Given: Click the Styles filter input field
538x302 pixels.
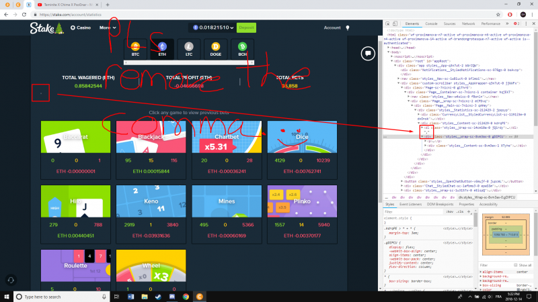Looking at the screenshot, I should [414, 211].
